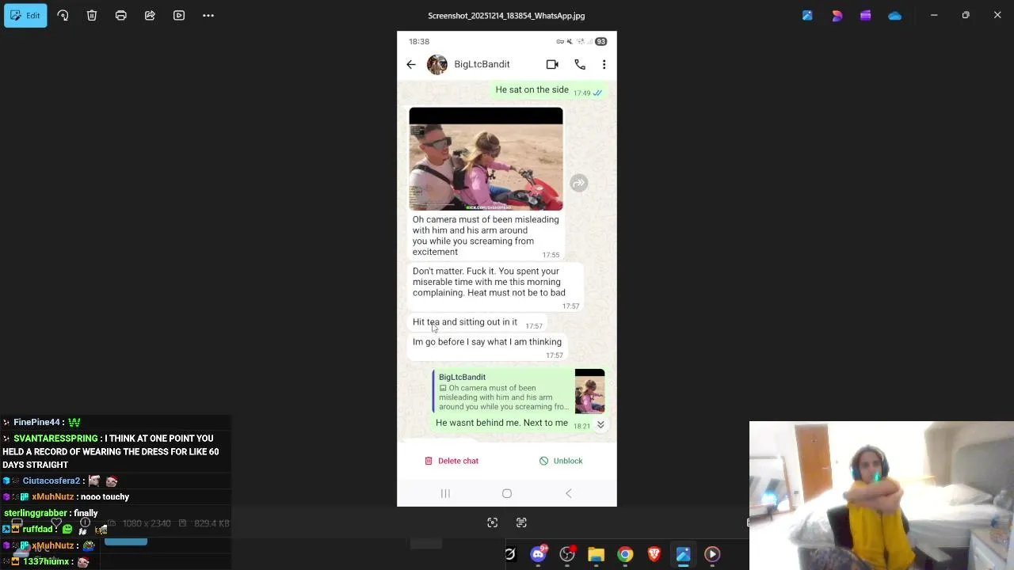Open the quad bike photo in chat

point(486,159)
